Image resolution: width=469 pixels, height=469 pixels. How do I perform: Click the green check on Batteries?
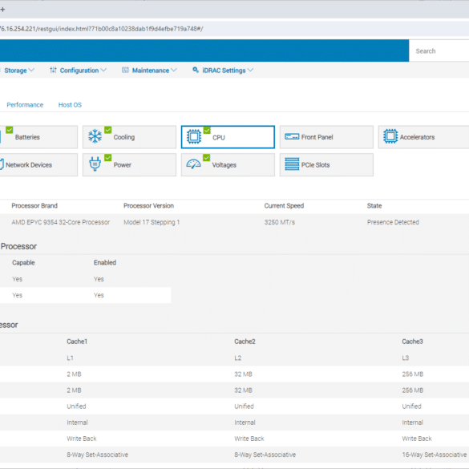tap(10, 130)
